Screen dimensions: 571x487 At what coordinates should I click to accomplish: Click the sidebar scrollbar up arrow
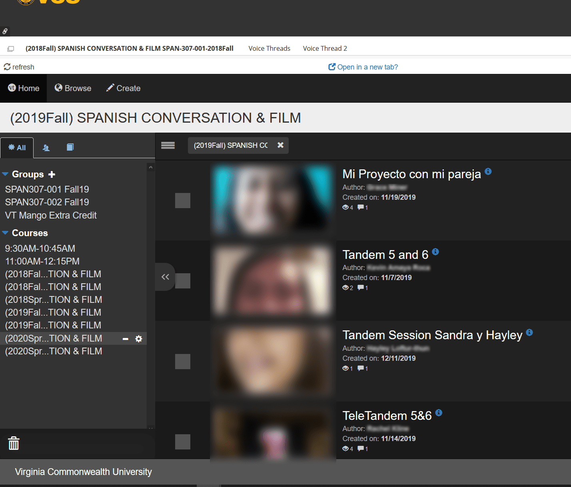click(151, 167)
